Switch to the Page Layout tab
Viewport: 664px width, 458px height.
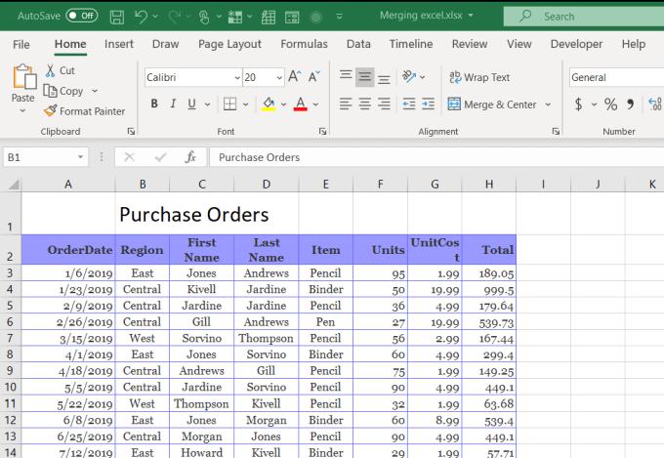pyautogui.click(x=229, y=44)
